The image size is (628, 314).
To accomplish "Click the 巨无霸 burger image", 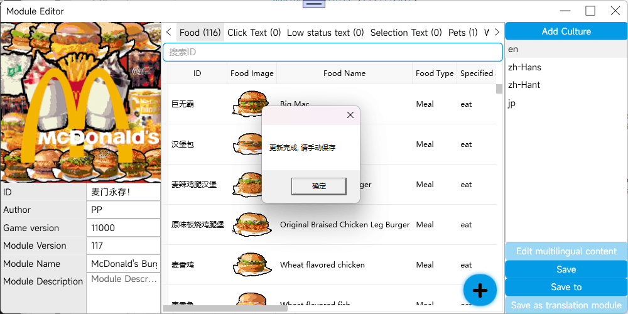I will click(251, 104).
